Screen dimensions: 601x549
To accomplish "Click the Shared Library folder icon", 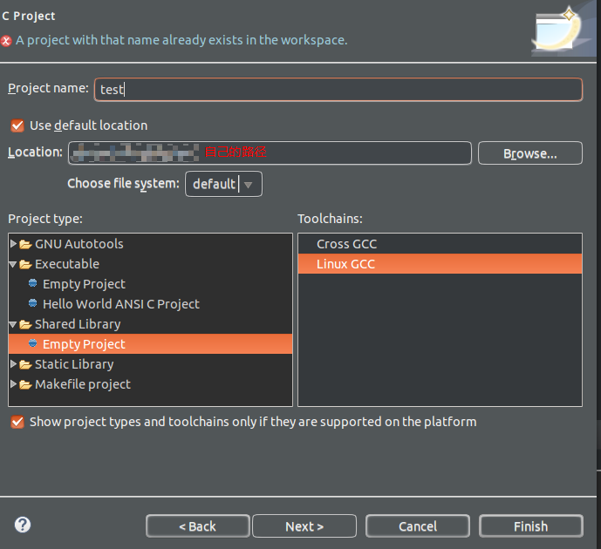I will click(x=25, y=325).
